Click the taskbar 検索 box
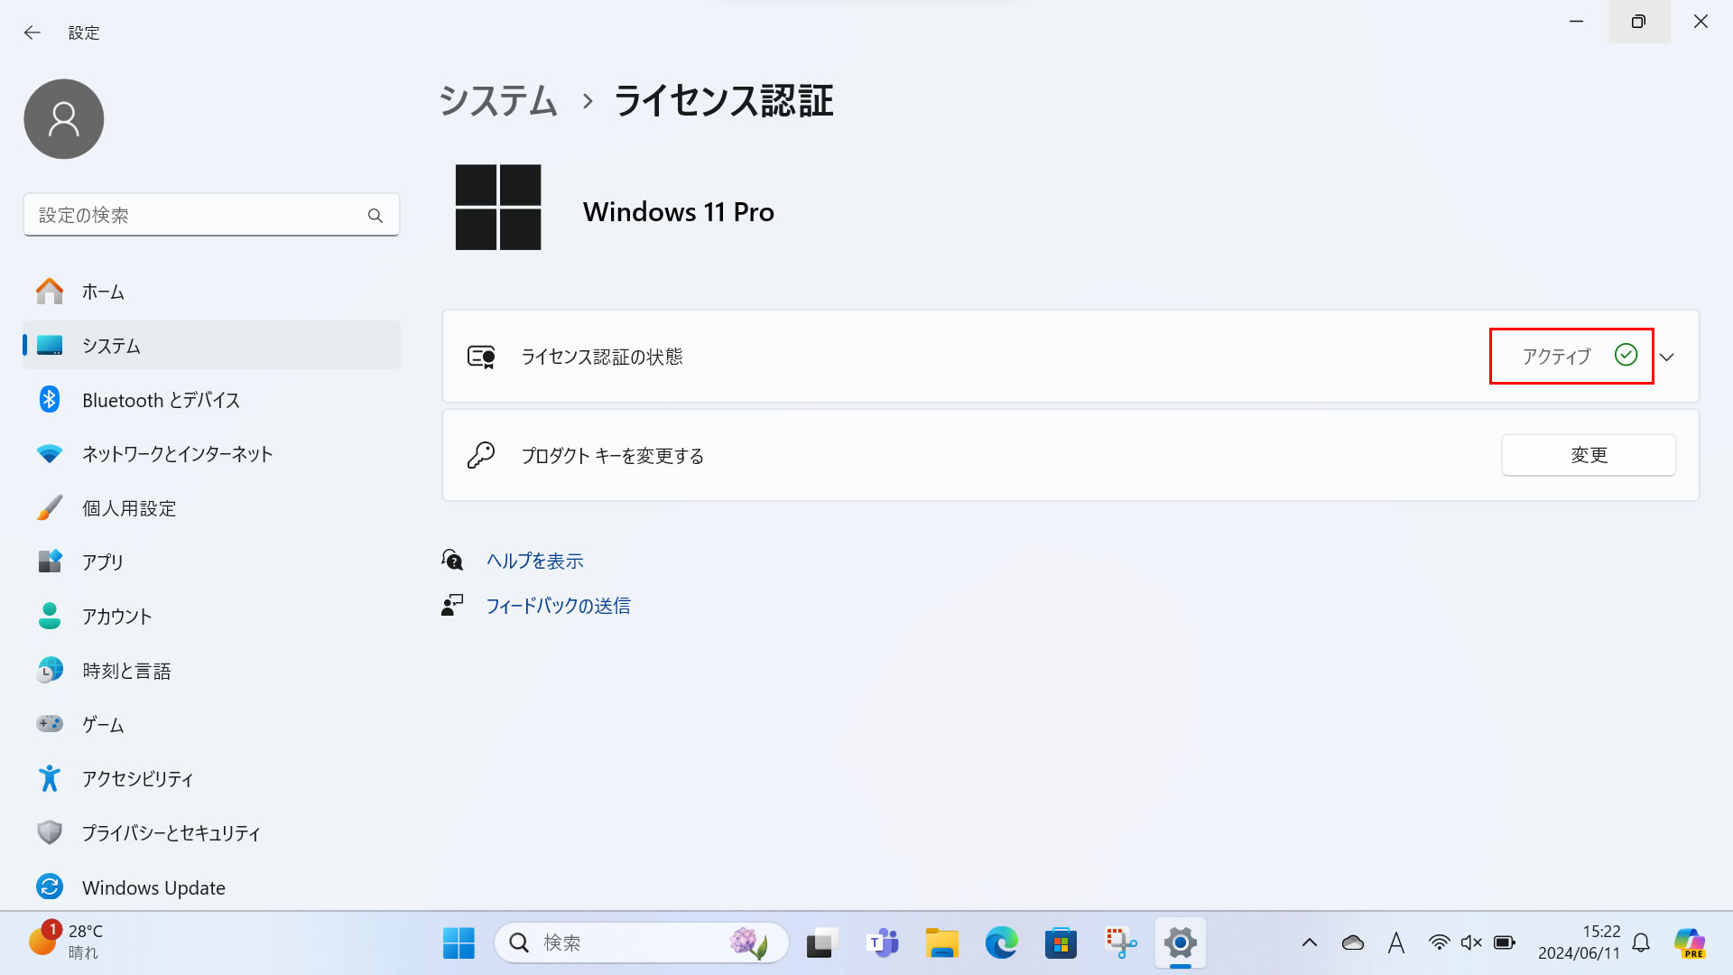This screenshot has height=975, width=1733. coord(642,943)
